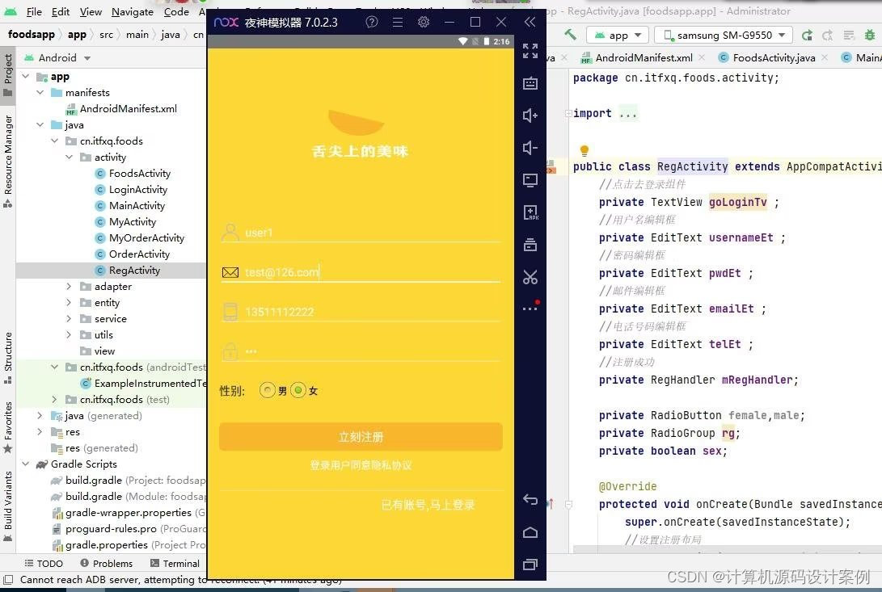This screenshot has height=592, width=882.
Task: Open the Code menu
Action: click(176, 12)
